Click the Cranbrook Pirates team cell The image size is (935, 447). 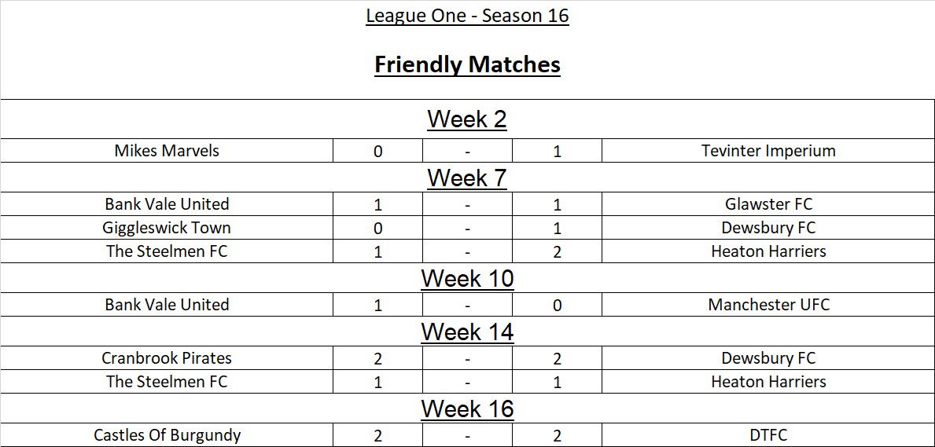(x=167, y=358)
